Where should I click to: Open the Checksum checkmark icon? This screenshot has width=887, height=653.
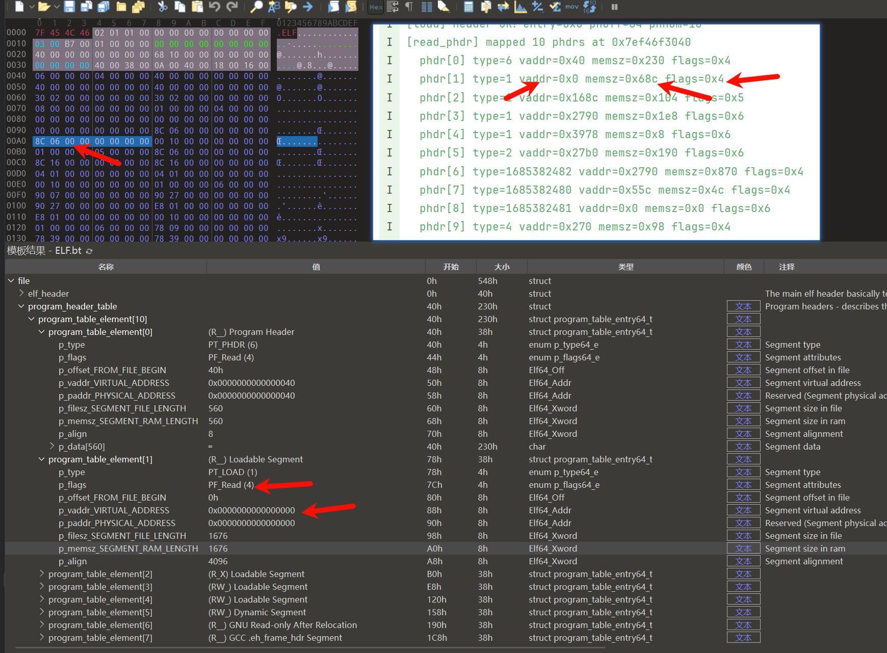(555, 7)
